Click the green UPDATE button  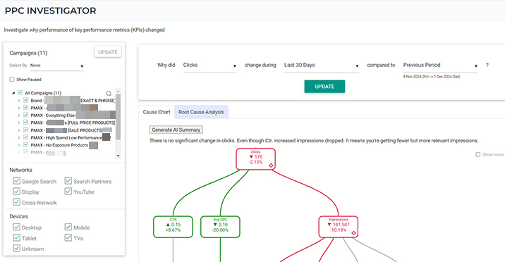[x=324, y=87]
